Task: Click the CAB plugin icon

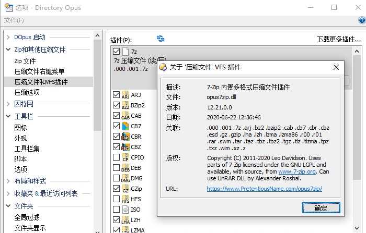Action: [x=125, y=116]
